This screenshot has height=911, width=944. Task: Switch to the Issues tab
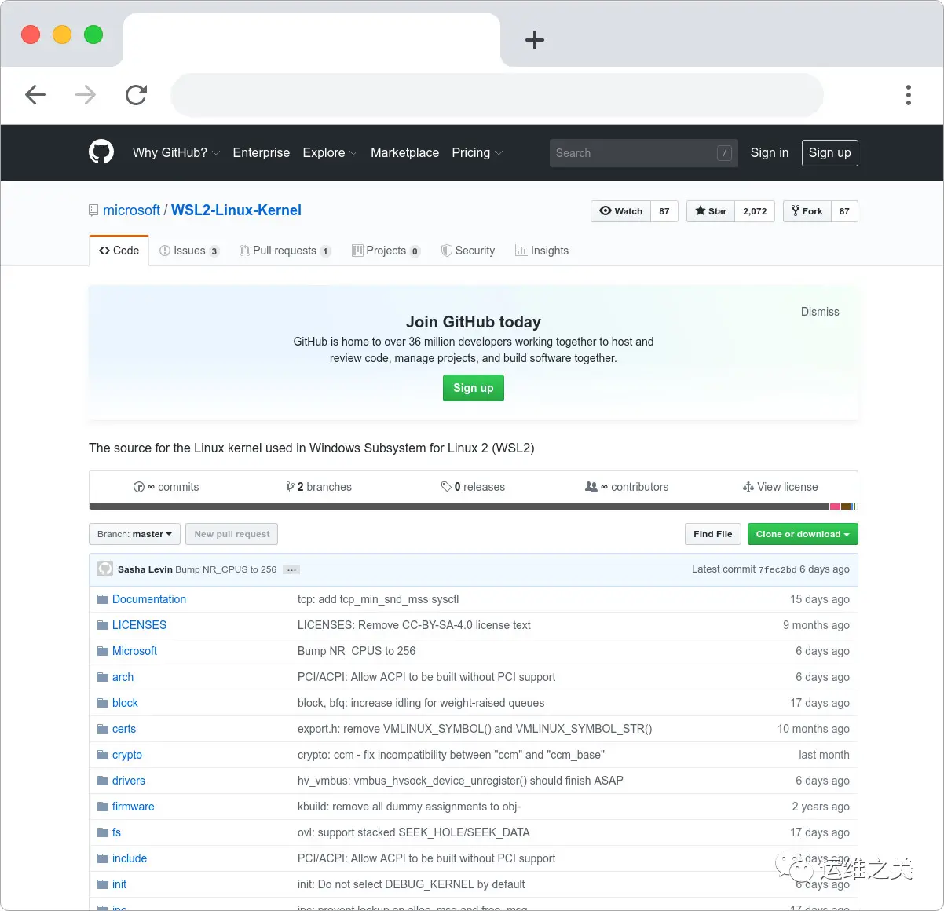point(189,251)
